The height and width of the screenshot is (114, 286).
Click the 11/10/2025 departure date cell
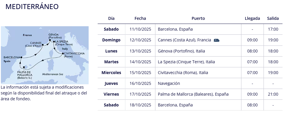coord(140,29)
